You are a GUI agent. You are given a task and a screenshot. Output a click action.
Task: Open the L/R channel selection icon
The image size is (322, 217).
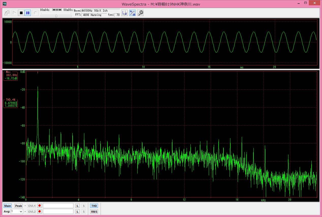124,13
